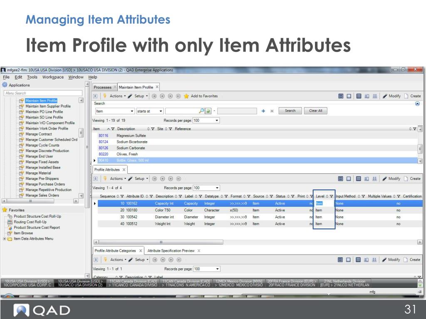Click the grid view icon in the Maintain Item Profile toolbar

(359, 96)
